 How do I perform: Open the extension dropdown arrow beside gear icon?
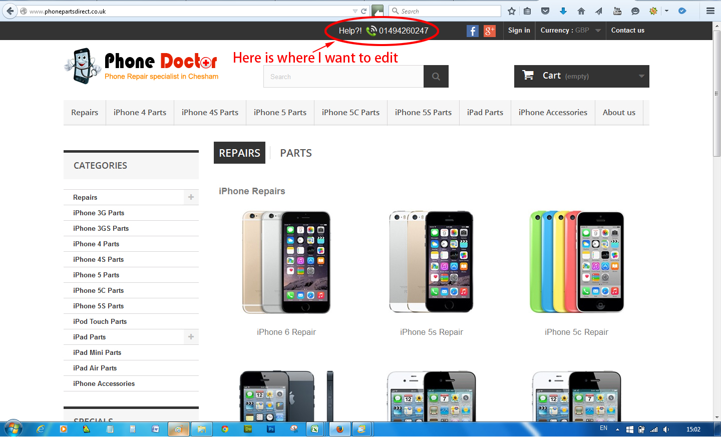pos(666,11)
